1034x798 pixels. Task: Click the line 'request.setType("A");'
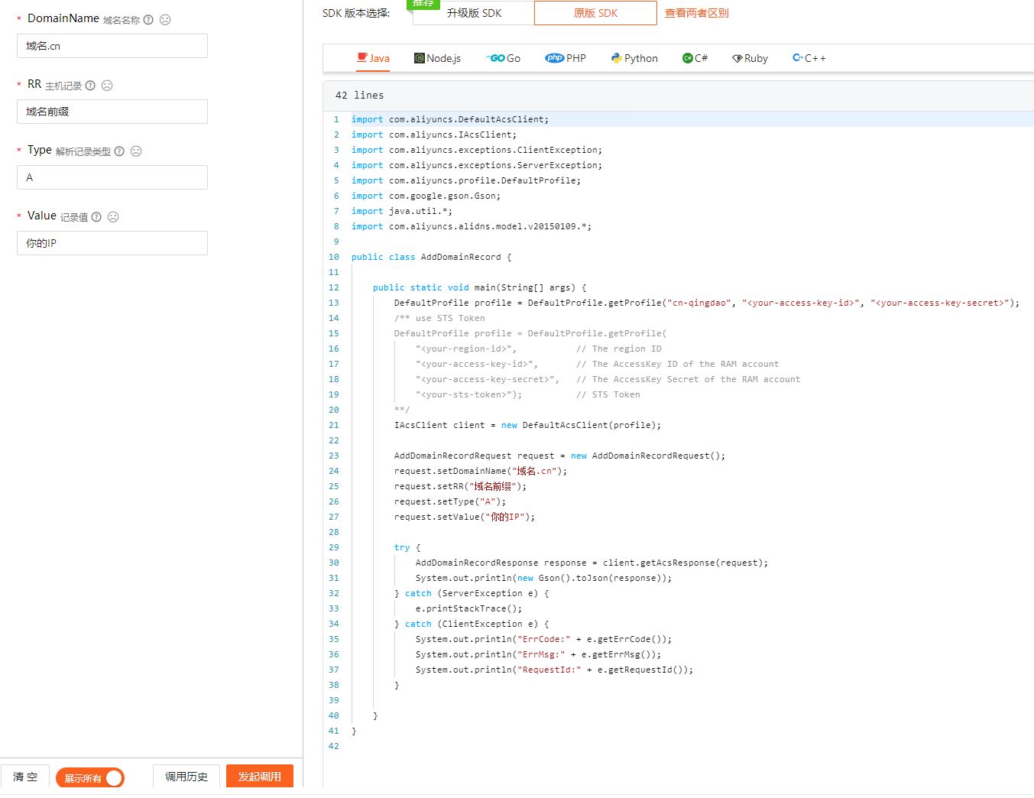click(450, 501)
